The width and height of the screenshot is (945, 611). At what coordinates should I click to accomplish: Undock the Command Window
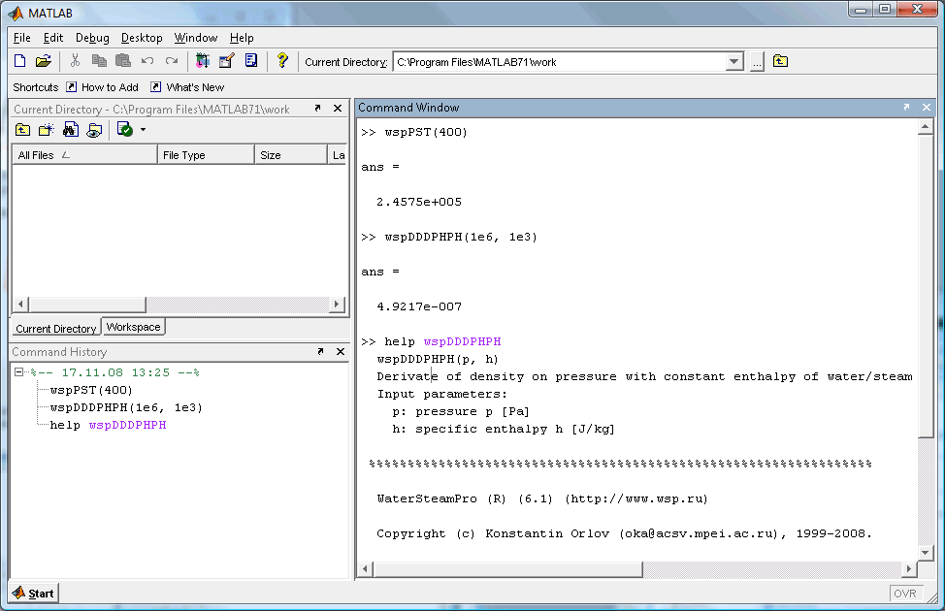pyautogui.click(x=906, y=108)
